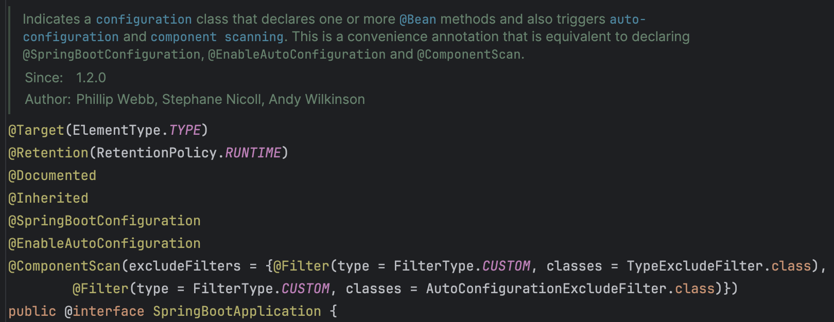
Task: Click the author name Phillip Webb
Action: click(115, 99)
